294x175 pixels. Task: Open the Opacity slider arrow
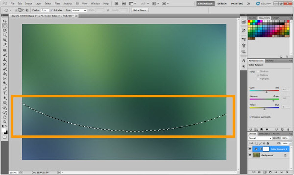point(290,138)
